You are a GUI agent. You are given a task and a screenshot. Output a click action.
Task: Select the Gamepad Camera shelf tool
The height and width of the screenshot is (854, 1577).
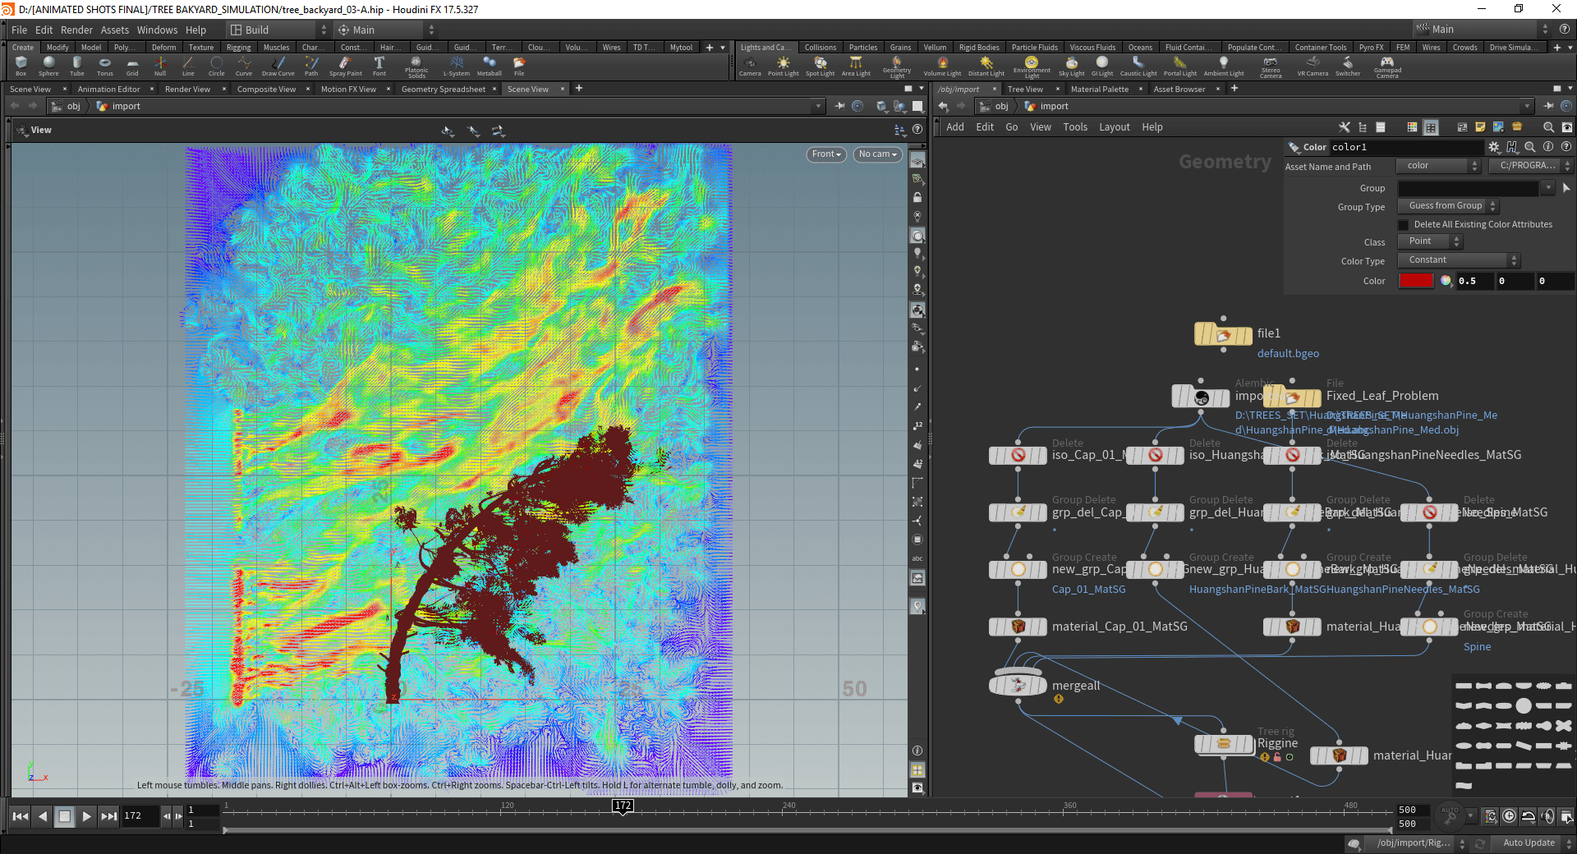[1387, 66]
